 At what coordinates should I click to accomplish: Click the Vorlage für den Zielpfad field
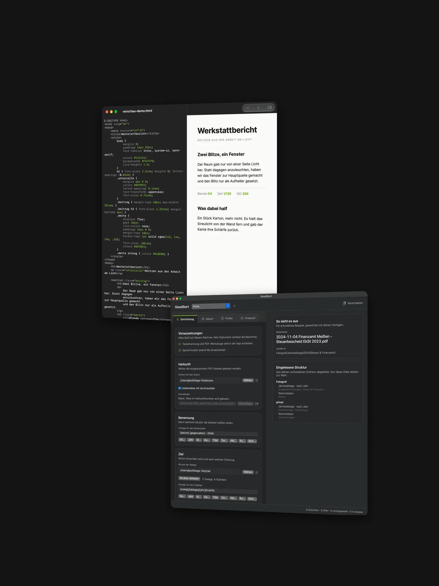218,490
